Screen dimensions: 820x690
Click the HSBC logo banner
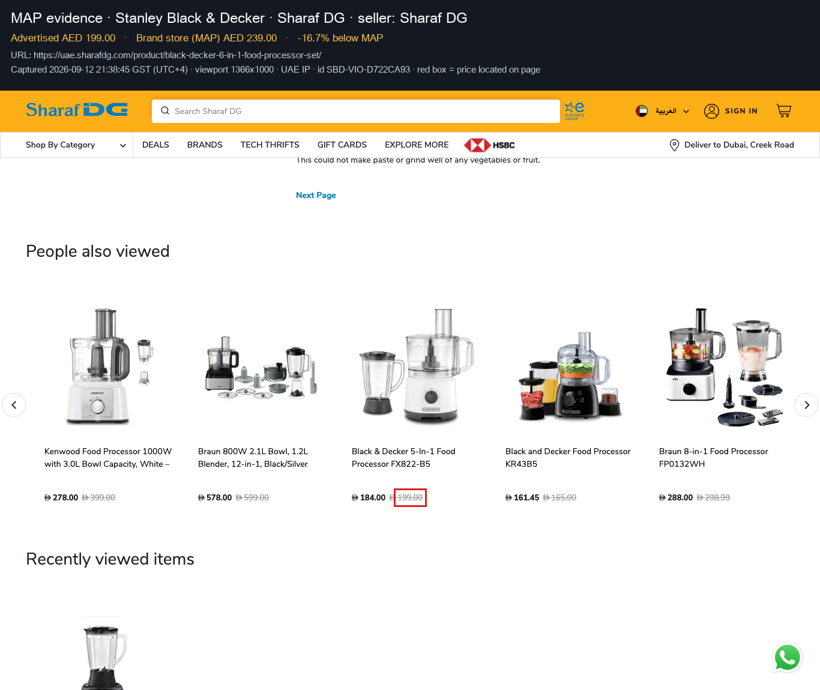(490, 145)
